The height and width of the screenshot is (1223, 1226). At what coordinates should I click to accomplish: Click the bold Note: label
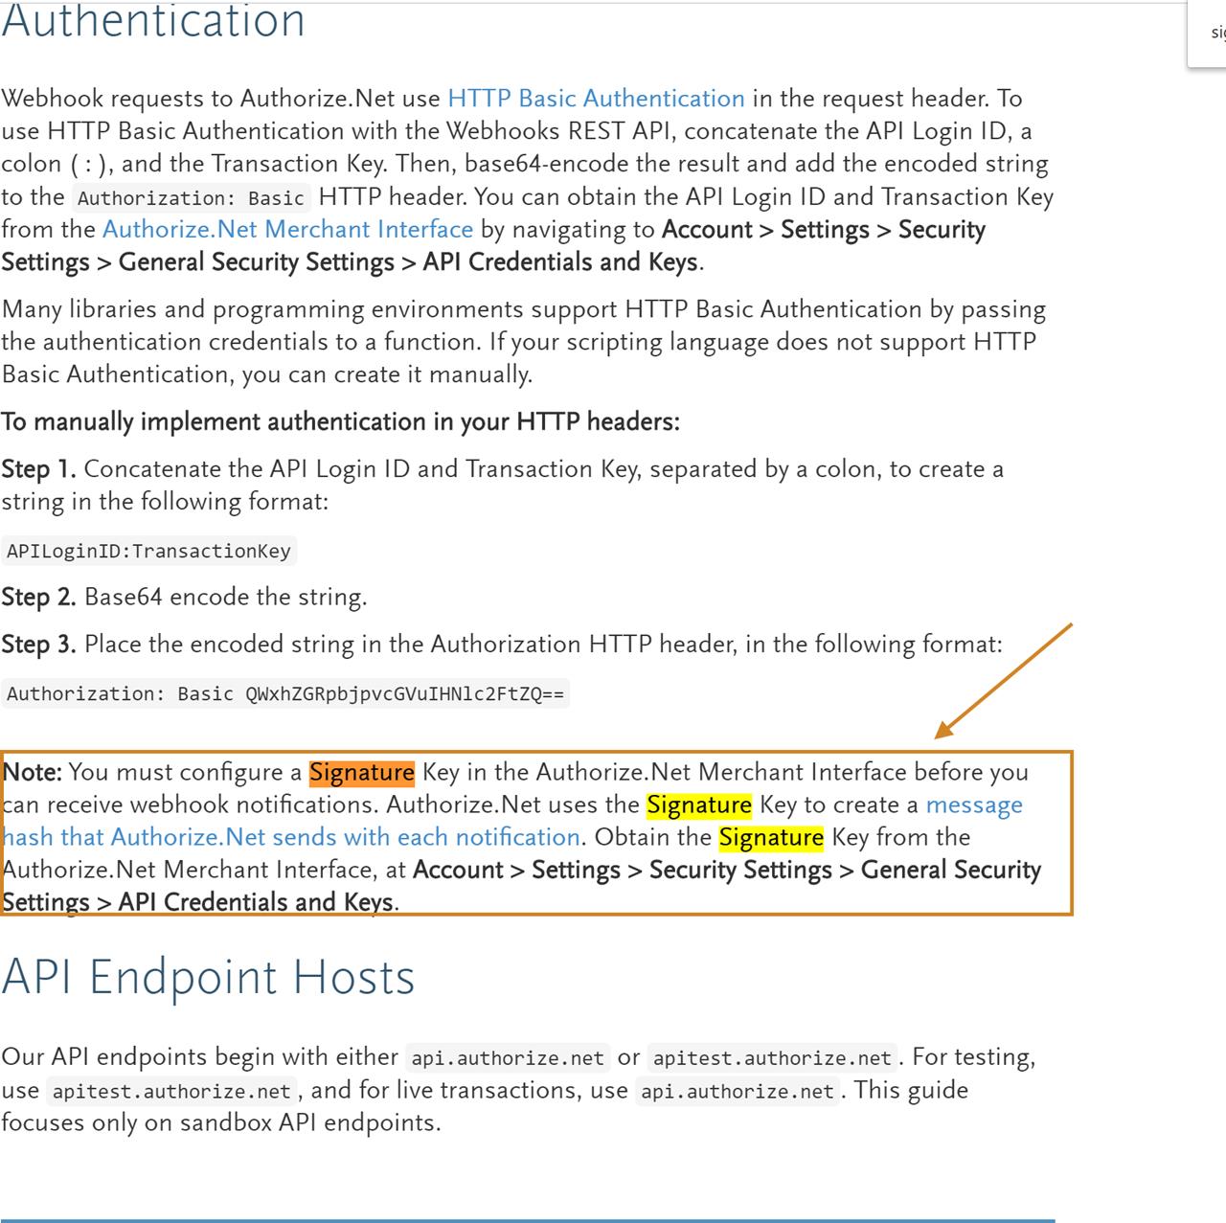tap(33, 773)
